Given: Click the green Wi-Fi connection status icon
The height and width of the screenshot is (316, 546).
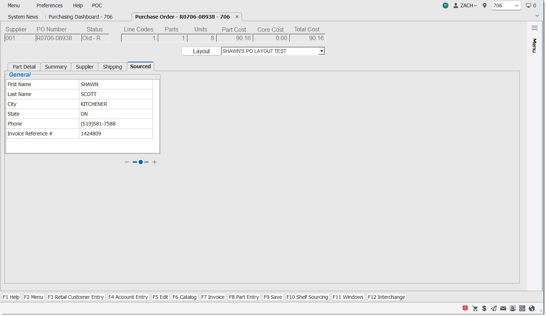Looking at the screenshot, I should [445, 5].
